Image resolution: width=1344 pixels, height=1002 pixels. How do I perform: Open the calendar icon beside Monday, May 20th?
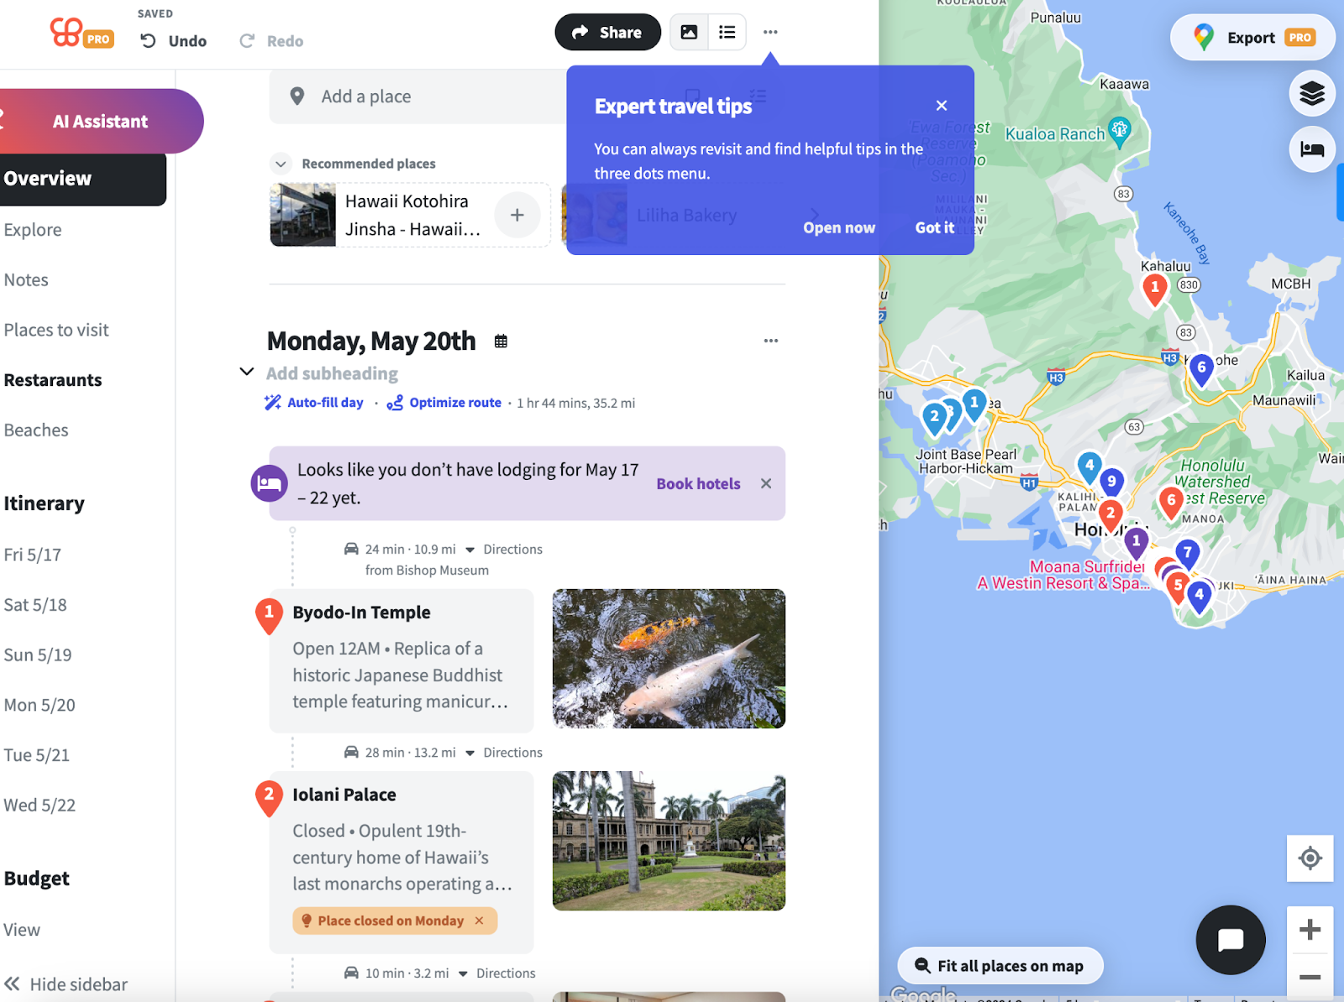(501, 340)
